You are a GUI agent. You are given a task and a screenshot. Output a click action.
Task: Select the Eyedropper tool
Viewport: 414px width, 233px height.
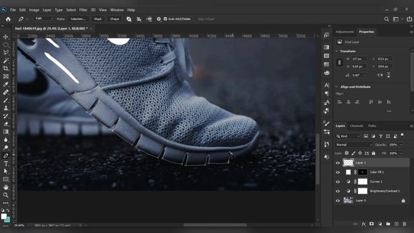(6, 84)
